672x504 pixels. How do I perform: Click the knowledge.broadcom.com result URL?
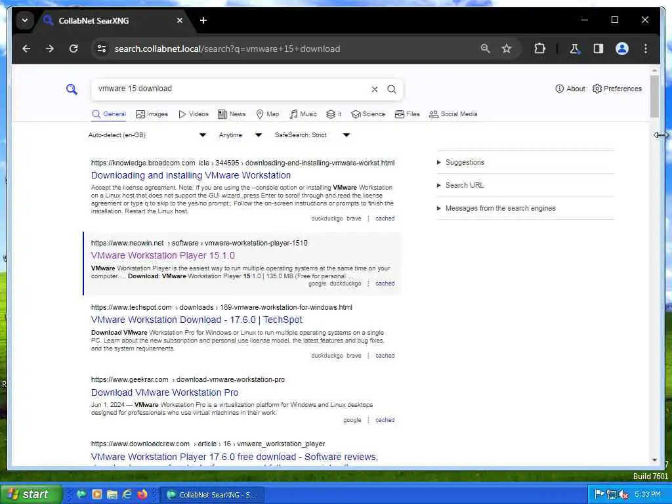243,163
